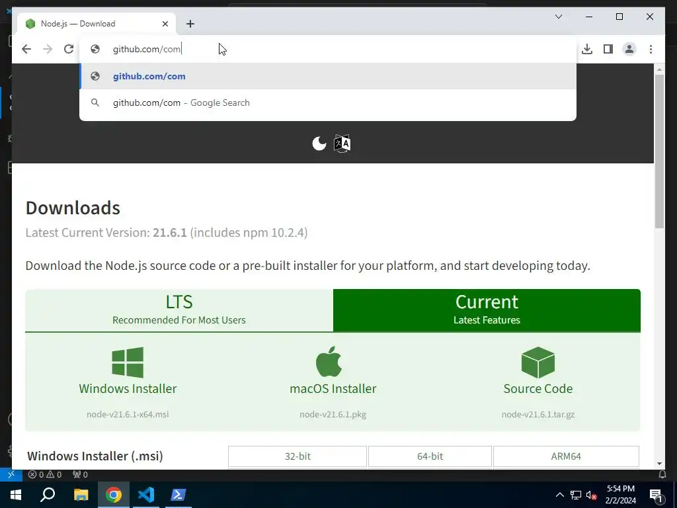The height and width of the screenshot is (508, 677).
Task: Click the muted volume tray icon
Action: coord(591,495)
